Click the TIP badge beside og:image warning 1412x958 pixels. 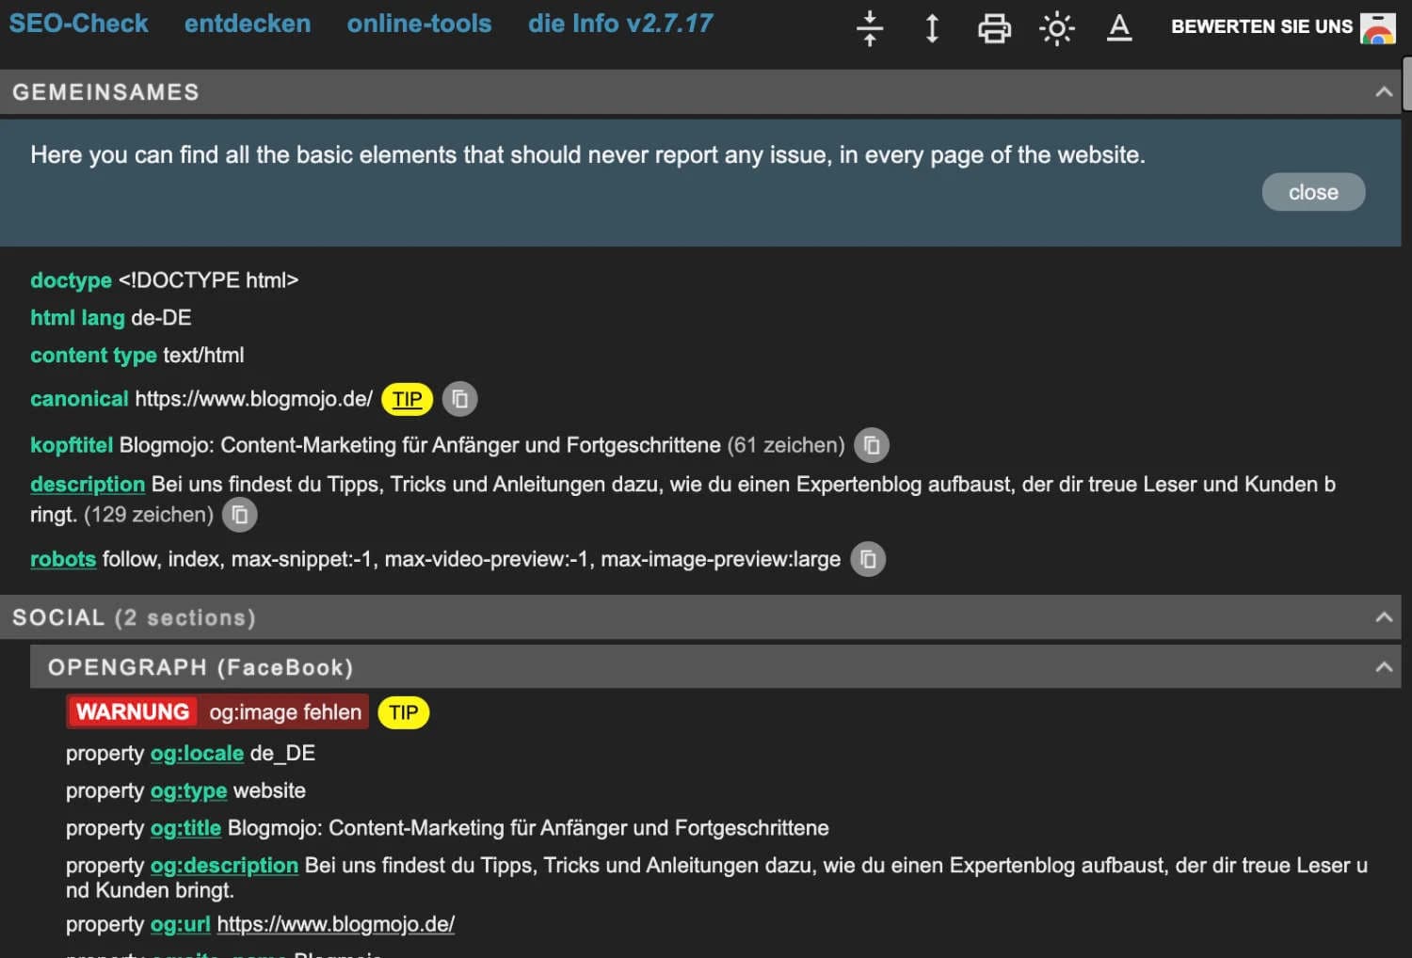coord(403,712)
